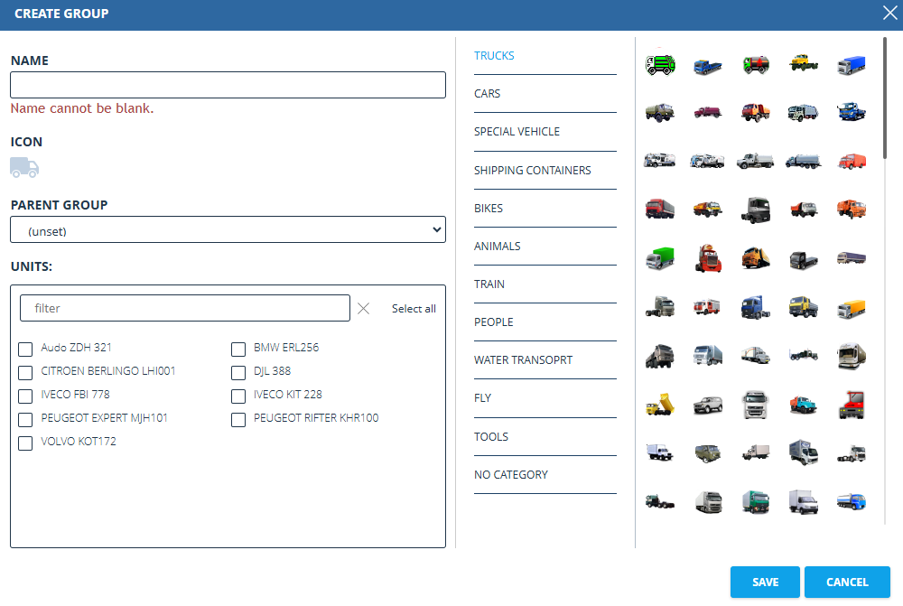This screenshot has width=903, height=606.
Task: Click the Select all link
Action: pos(414,308)
